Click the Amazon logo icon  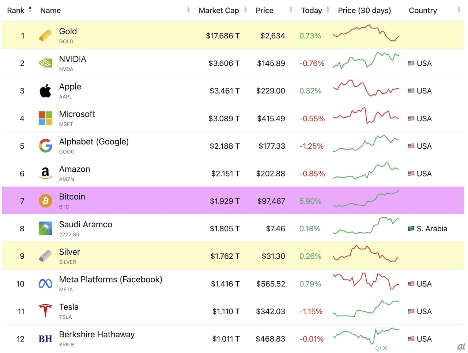click(x=45, y=173)
